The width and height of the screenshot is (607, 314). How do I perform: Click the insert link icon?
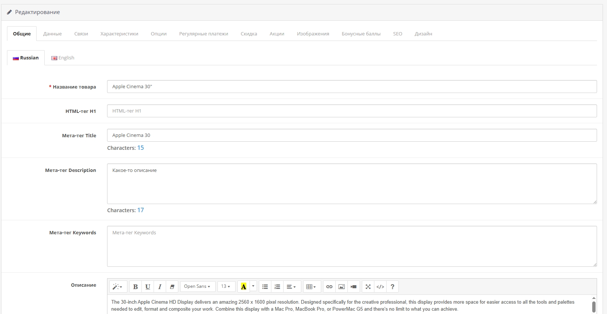[329, 287]
